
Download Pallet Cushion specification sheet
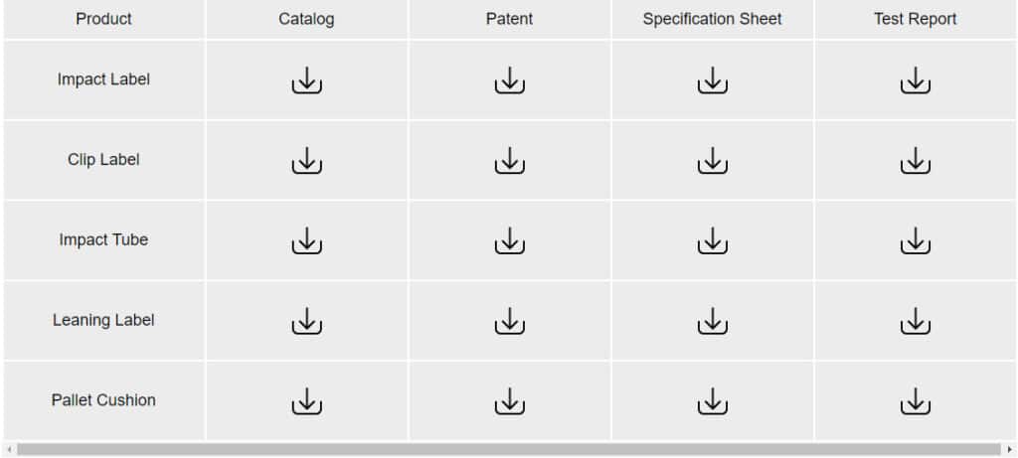point(712,401)
